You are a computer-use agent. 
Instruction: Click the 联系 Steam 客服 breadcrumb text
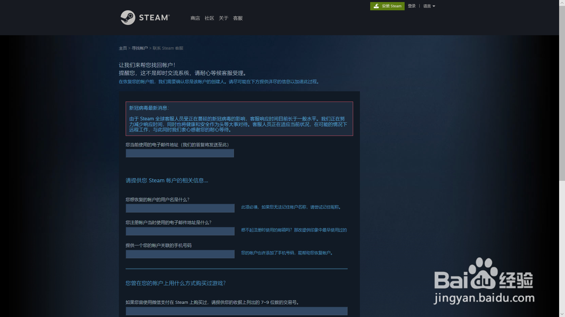(x=168, y=48)
